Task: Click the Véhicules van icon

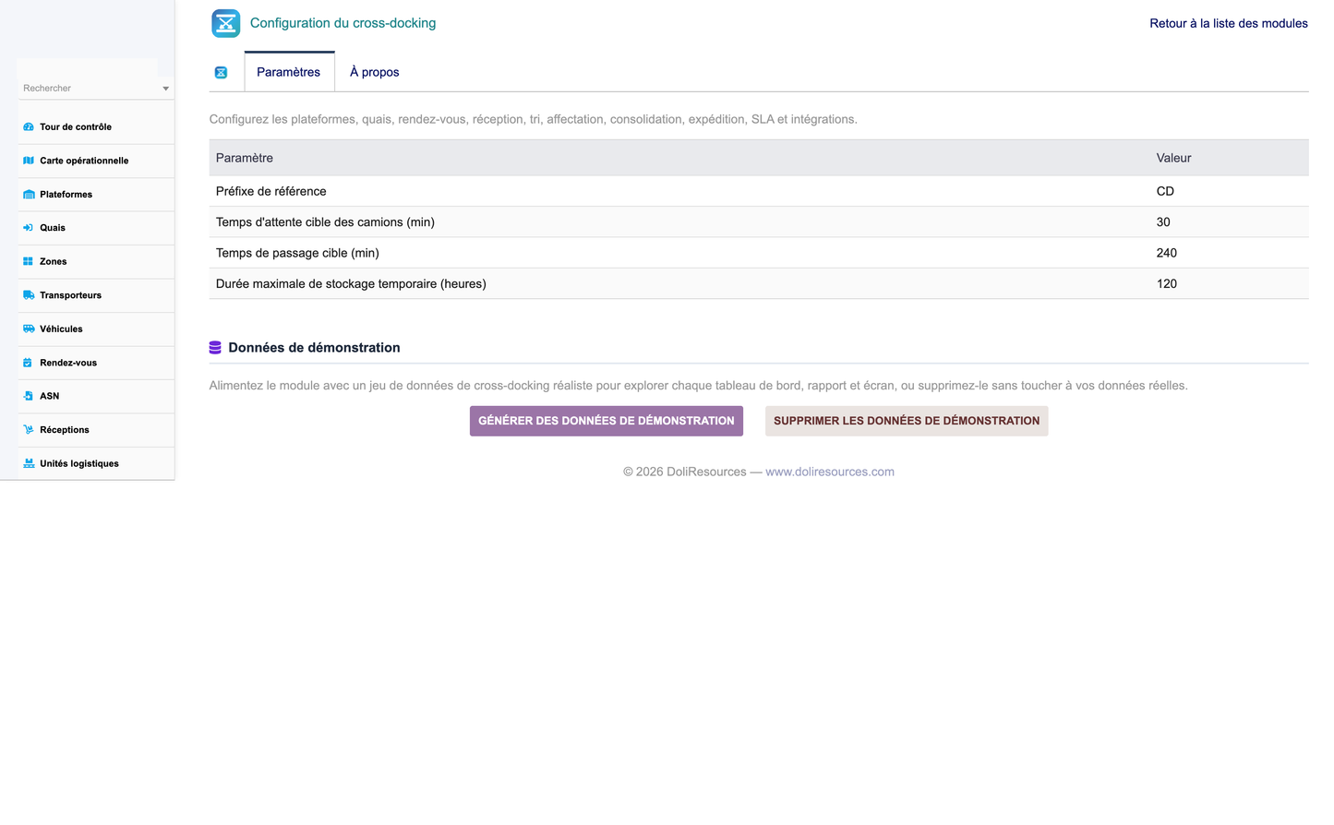Action: tap(29, 329)
